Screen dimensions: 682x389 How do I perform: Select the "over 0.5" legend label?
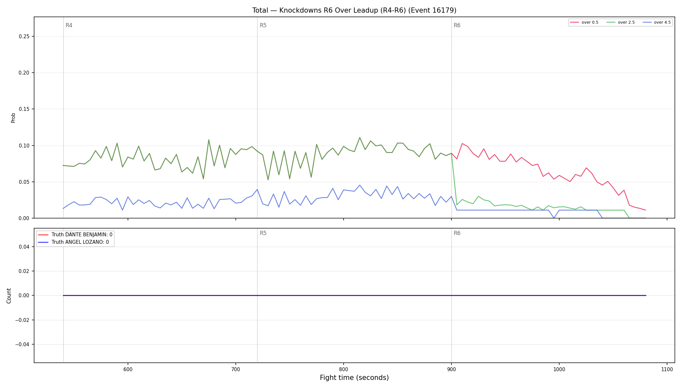[x=590, y=22]
